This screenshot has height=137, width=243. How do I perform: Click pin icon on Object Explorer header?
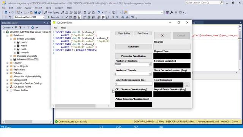click(x=47, y=23)
